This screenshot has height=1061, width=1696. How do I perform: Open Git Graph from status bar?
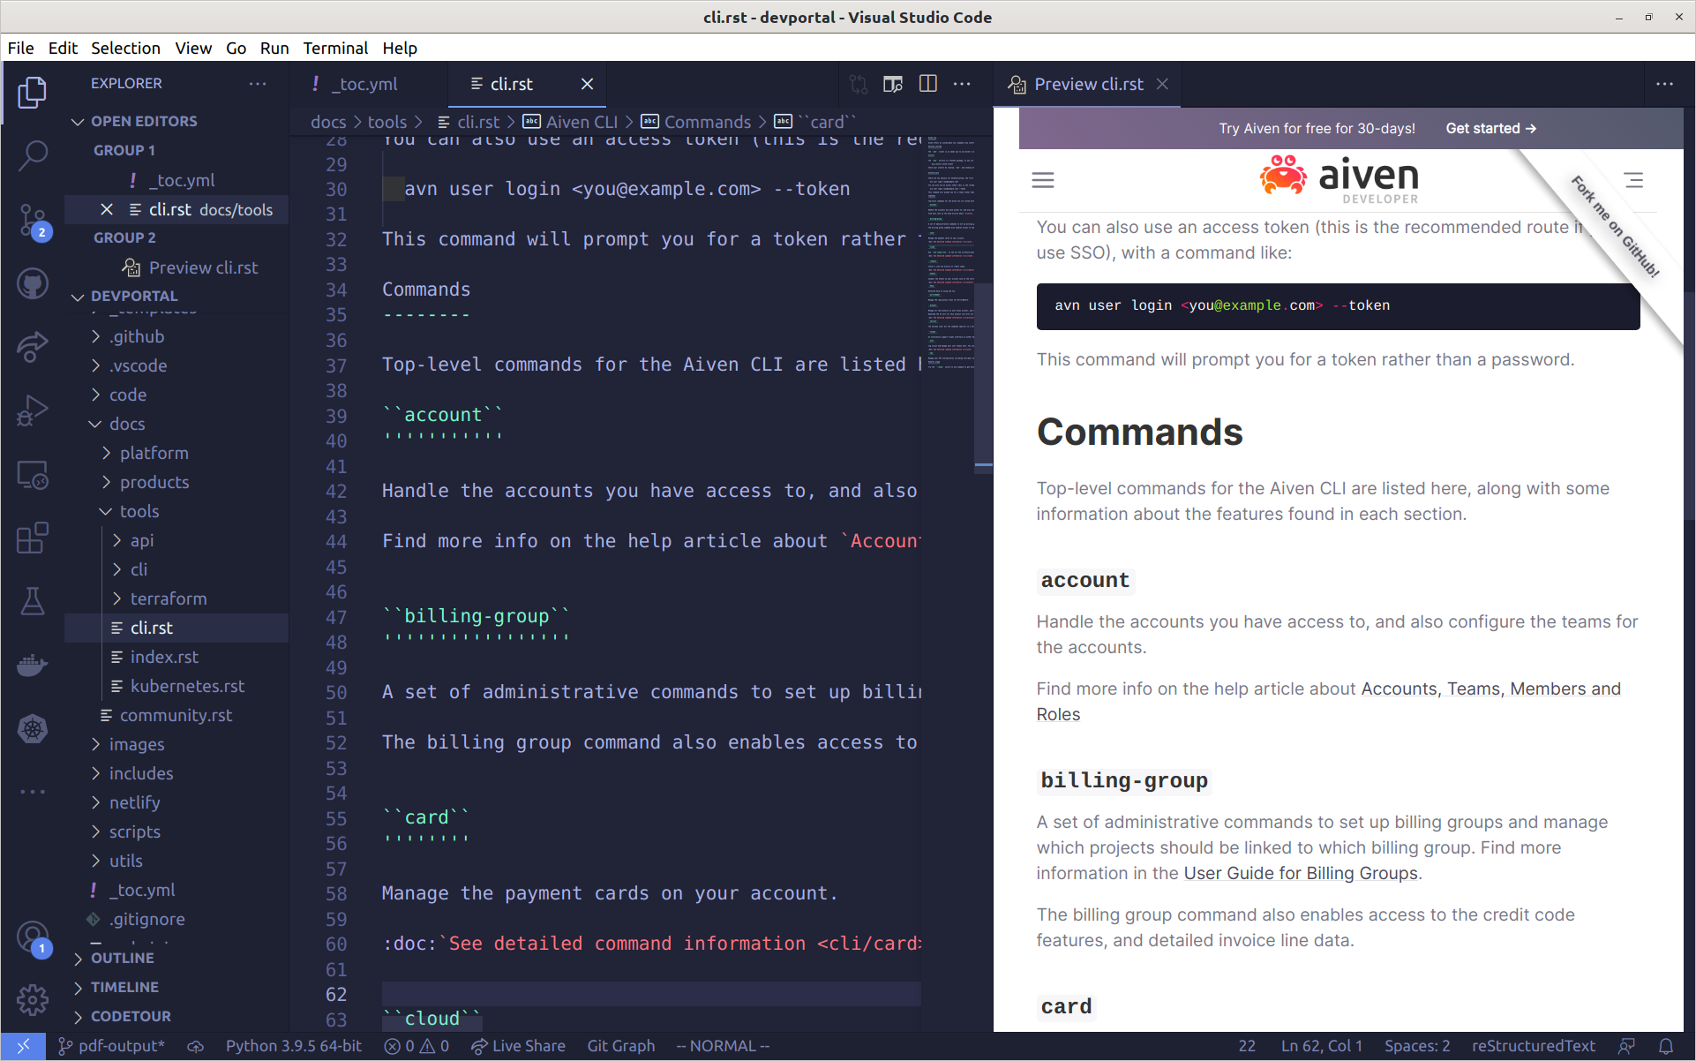click(x=621, y=1046)
